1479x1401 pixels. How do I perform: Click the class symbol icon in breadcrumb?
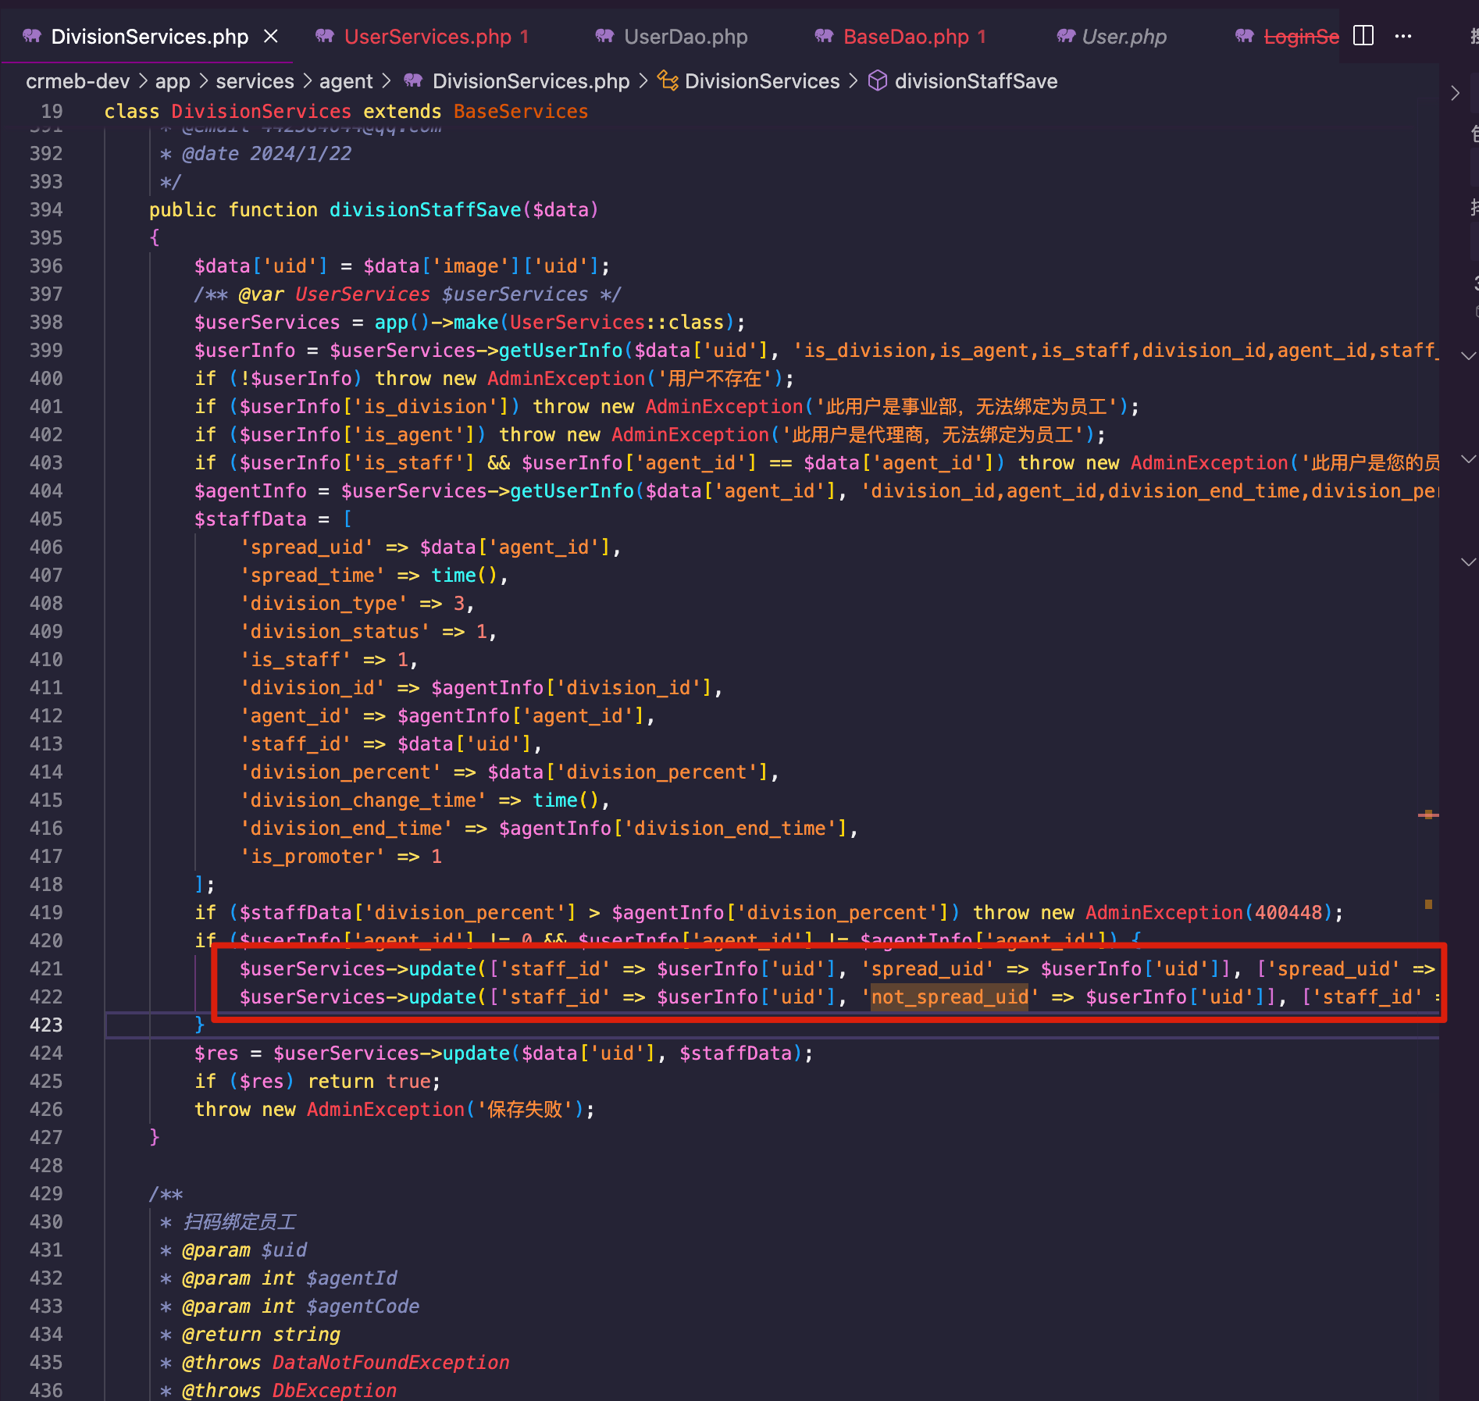tap(667, 80)
